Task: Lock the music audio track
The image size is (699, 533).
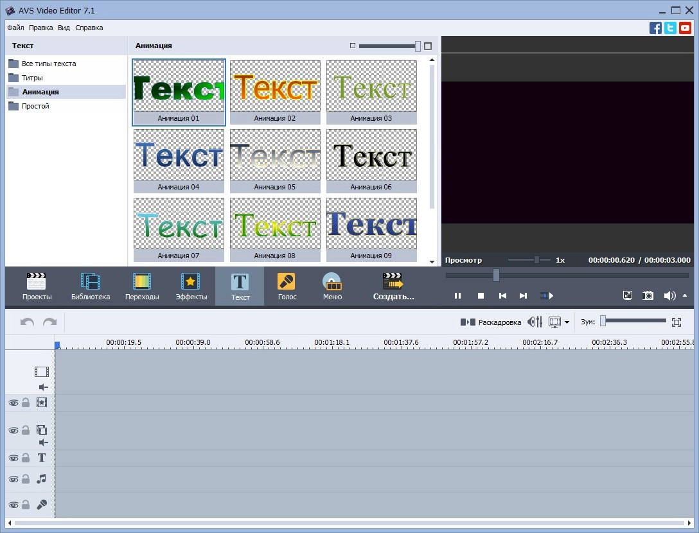Action: (x=26, y=479)
